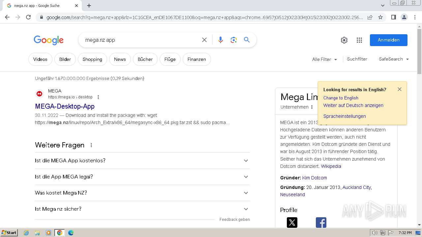Click the browser address bar URL

204,17
